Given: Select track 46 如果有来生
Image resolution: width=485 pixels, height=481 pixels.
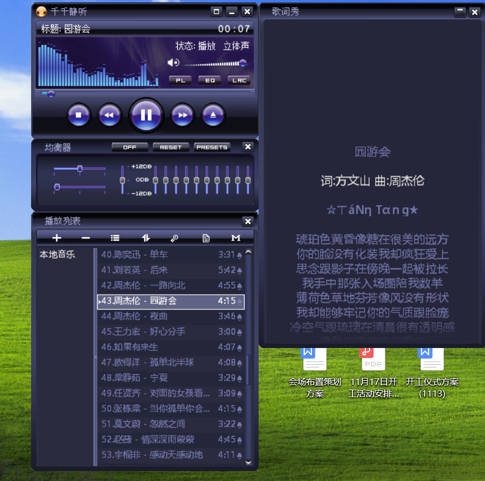Looking at the screenshot, I should coord(171,347).
